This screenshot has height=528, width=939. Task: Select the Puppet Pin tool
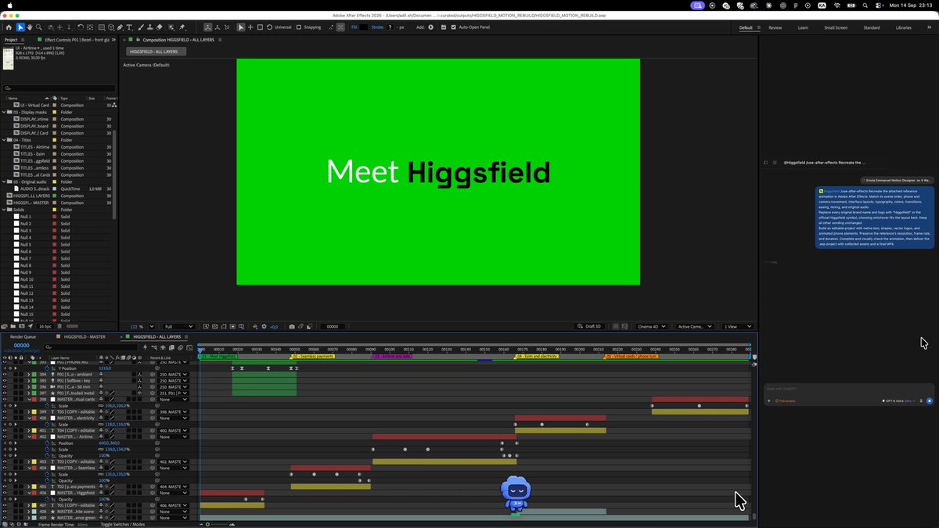coord(182,27)
